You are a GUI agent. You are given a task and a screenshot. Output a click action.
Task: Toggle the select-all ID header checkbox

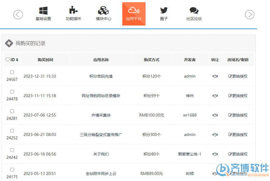click(x=7, y=60)
